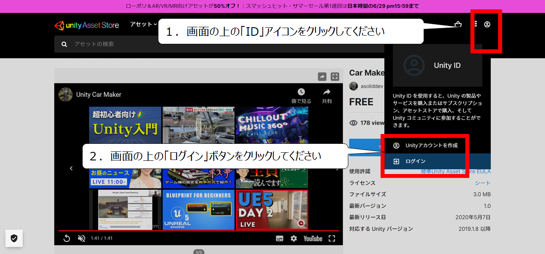The height and width of the screenshot is (254, 545).
Task: Click the 1:41 / 1:41 time display
Action: [x=102, y=239]
